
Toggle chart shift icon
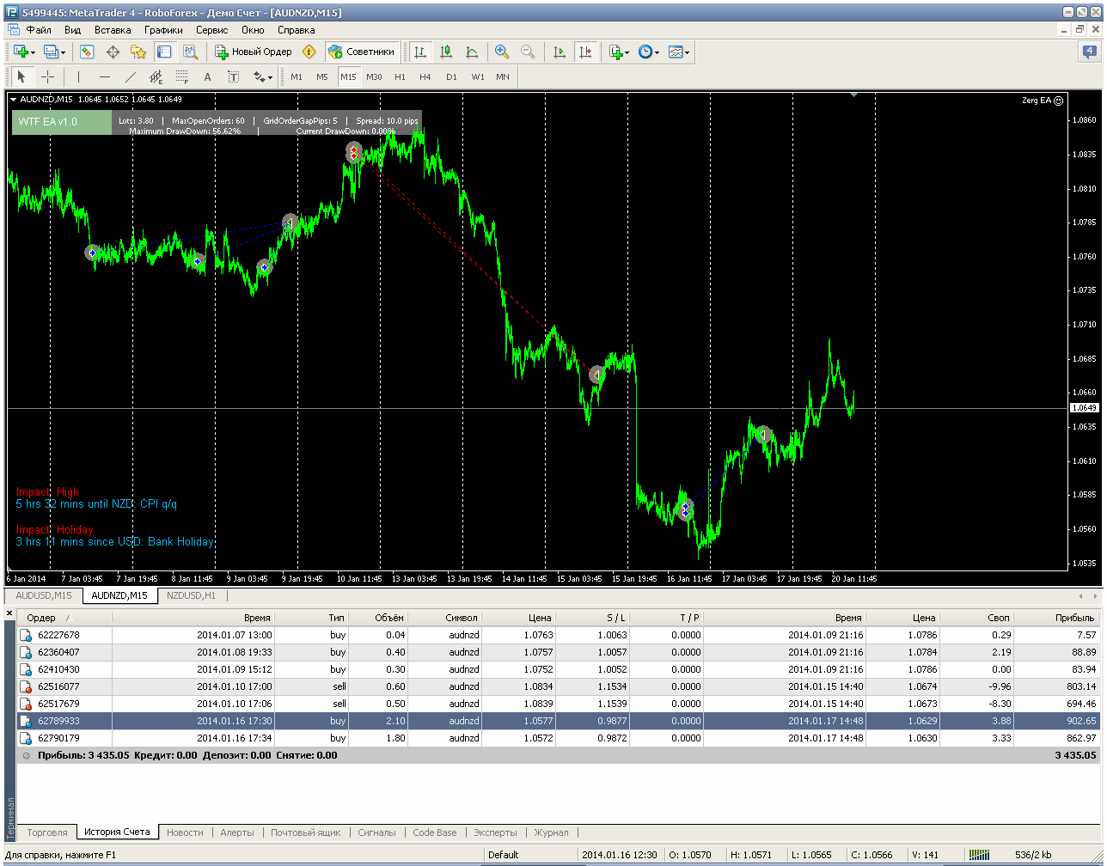point(585,52)
